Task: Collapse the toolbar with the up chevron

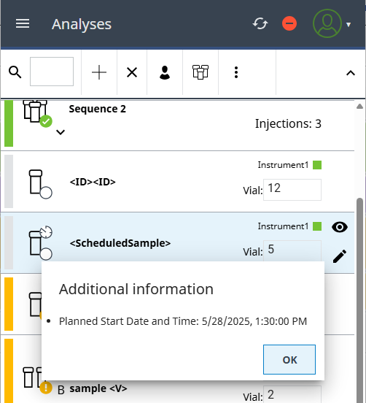Action: point(351,73)
